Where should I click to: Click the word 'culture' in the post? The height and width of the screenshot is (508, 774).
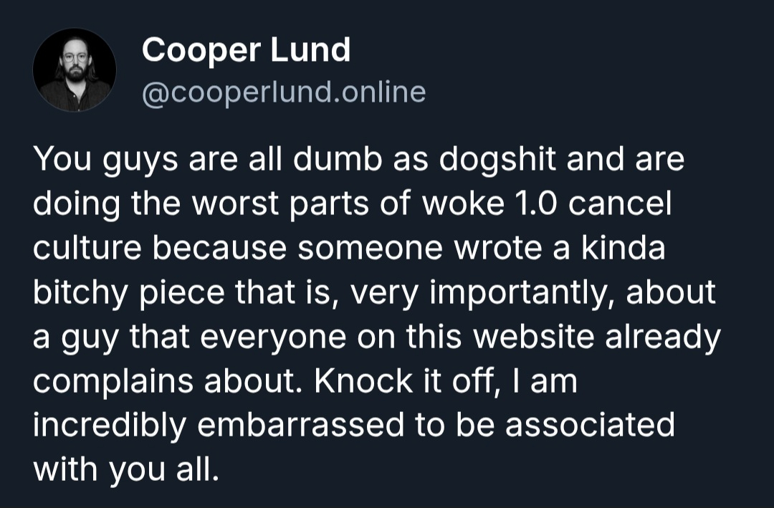pyautogui.click(x=87, y=249)
